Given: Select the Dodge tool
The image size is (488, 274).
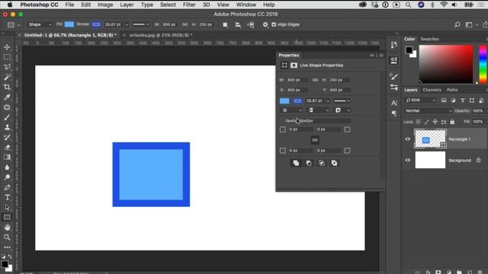Looking at the screenshot, I should [7, 177].
